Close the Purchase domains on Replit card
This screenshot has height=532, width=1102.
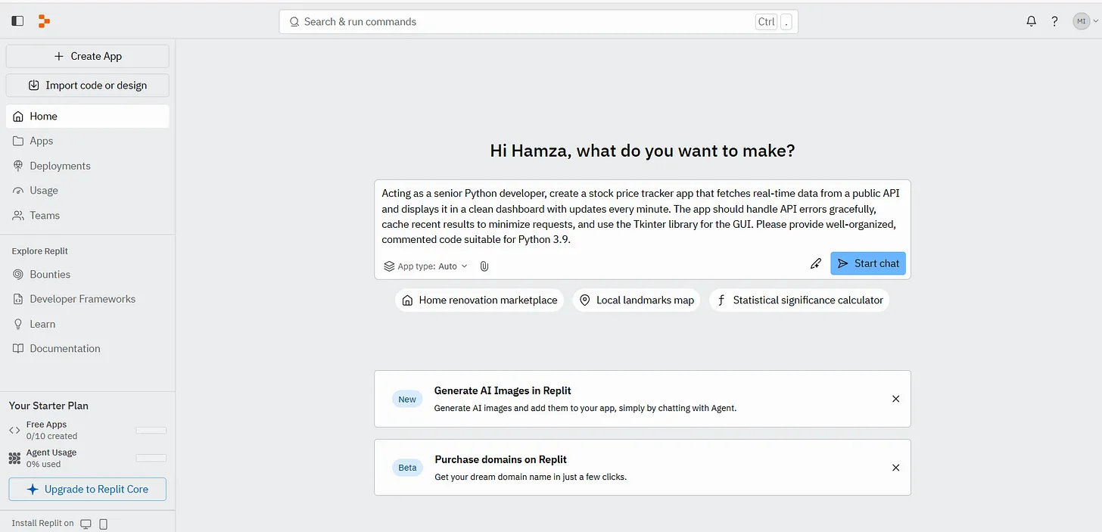point(895,468)
